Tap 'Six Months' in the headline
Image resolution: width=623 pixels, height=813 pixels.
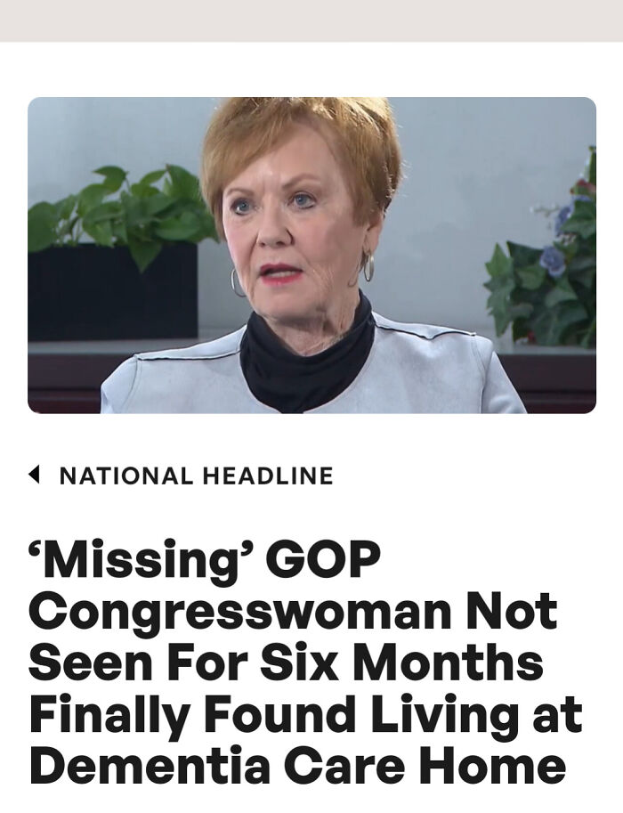pos(402,663)
